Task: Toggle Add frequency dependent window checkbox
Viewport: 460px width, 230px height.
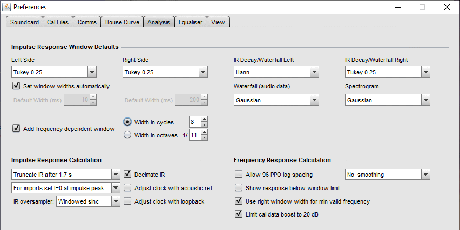Action: (x=16, y=128)
